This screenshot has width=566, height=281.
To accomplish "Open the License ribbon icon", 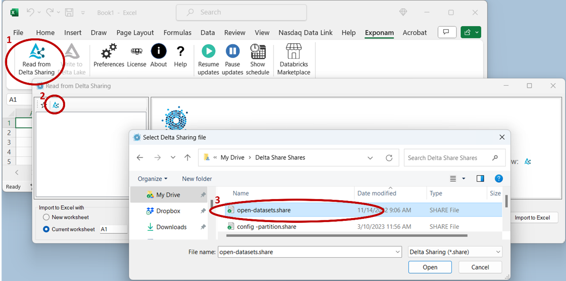I will (136, 52).
